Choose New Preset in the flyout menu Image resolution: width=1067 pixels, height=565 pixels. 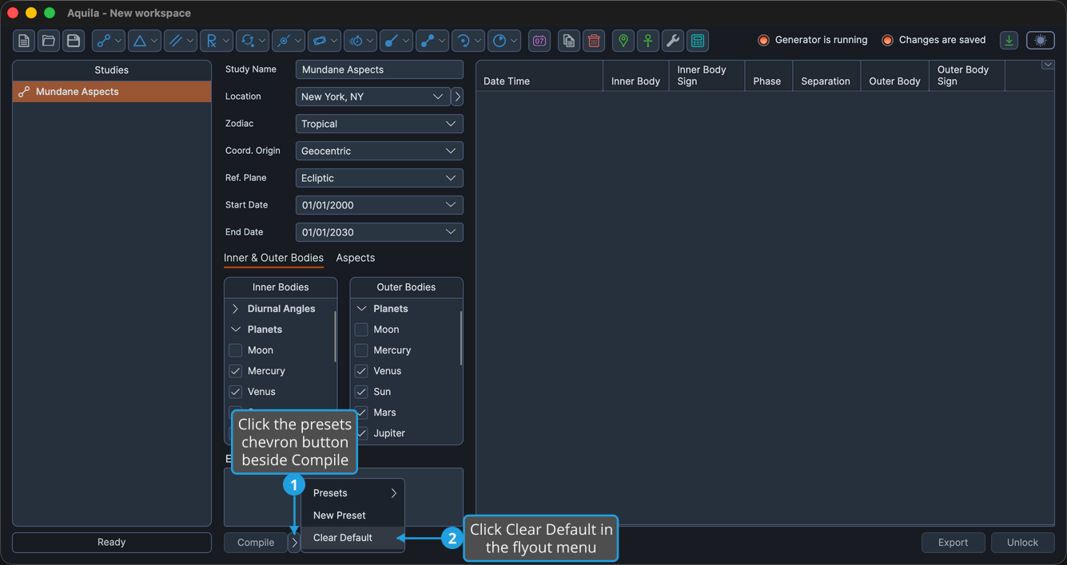click(352, 516)
